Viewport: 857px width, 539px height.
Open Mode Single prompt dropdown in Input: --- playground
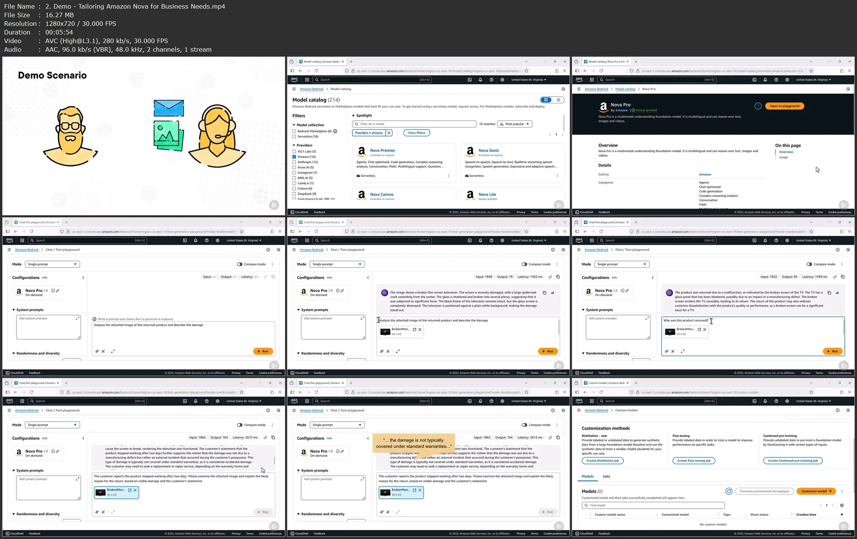[52, 264]
